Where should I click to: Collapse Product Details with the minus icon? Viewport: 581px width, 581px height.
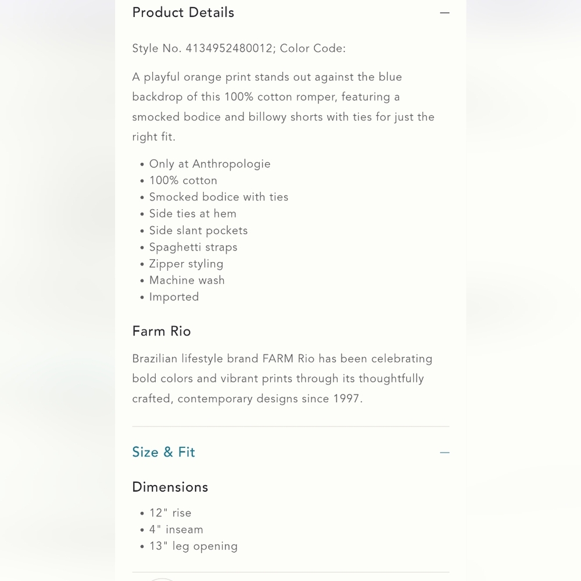coord(444,13)
